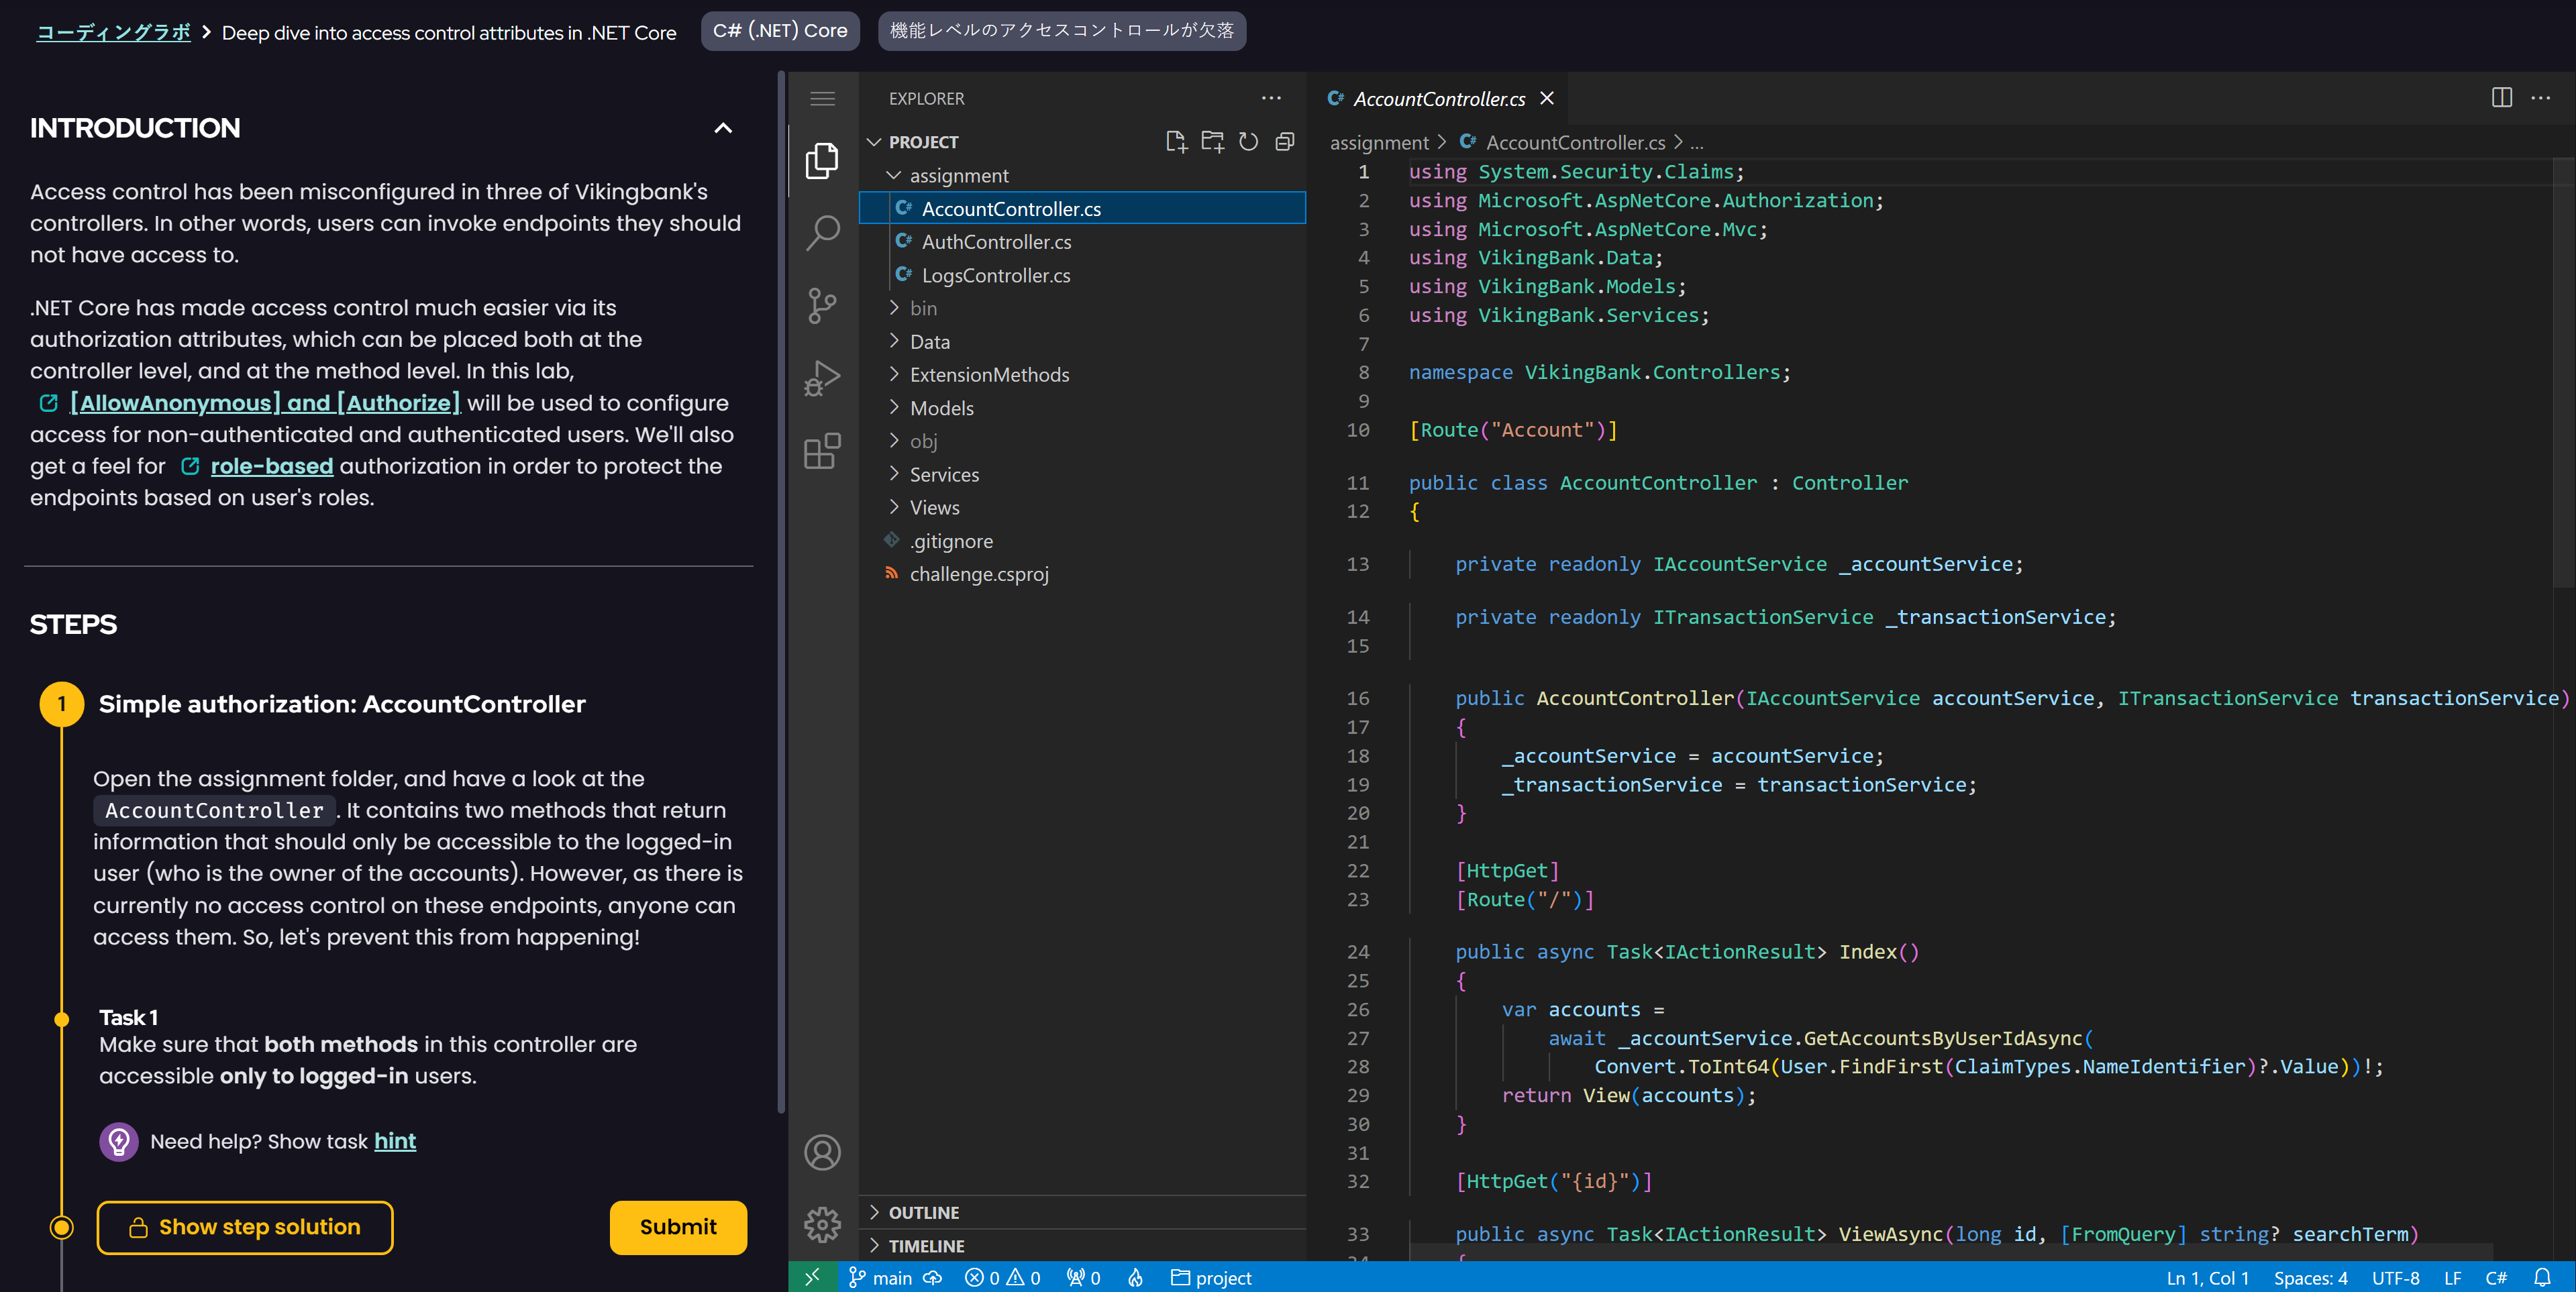This screenshot has width=2576, height=1292.
Task: Open the .gitignore file
Action: coord(1082,540)
